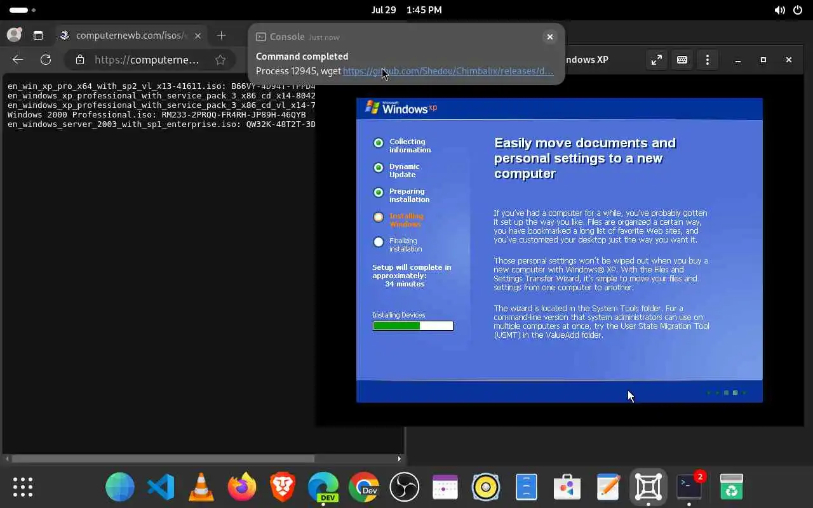Viewport: 813px width, 508px height.
Task: Launch the globe web browser from dock
Action: (x=120, y=487)
